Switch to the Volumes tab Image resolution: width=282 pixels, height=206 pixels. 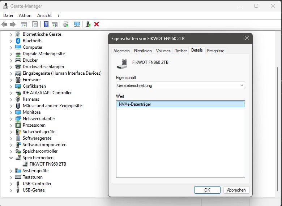coord(163,51)
